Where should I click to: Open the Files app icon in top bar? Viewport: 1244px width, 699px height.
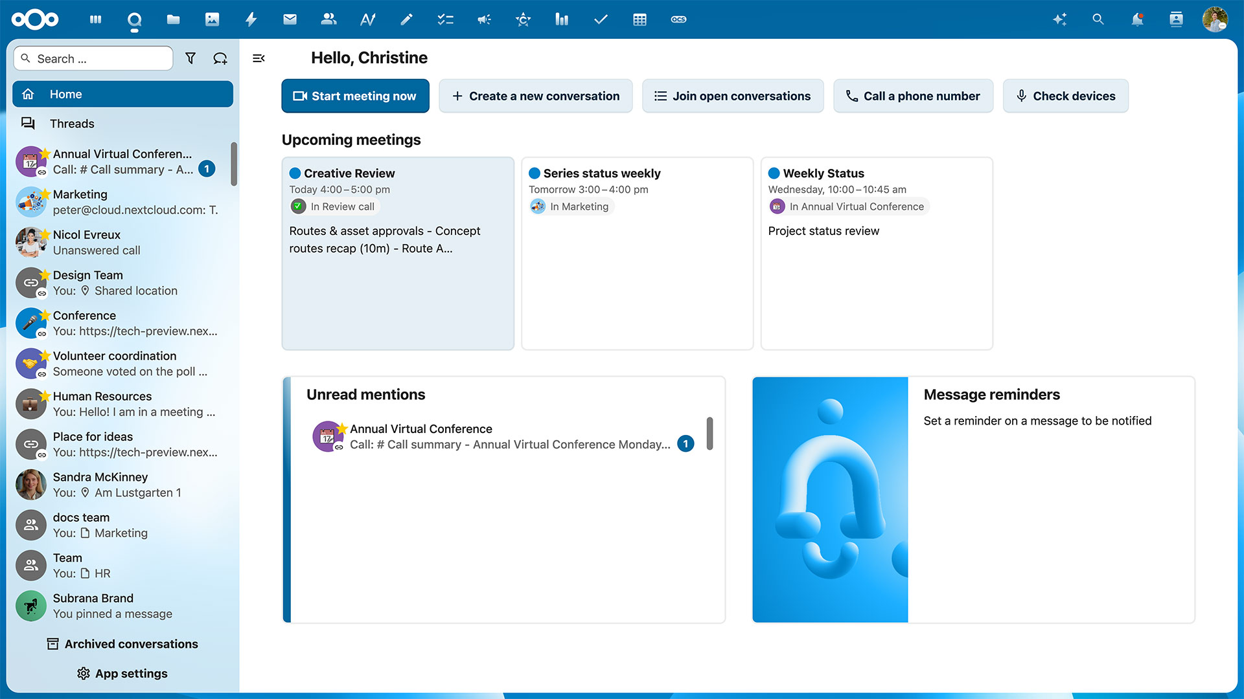[173, 19]
